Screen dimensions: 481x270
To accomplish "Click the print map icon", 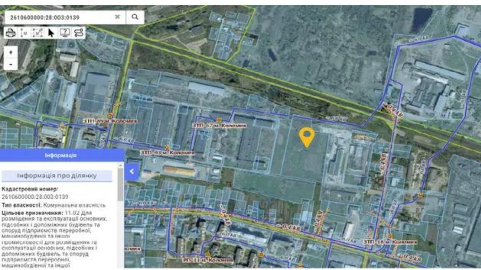I will click(11, 33).
